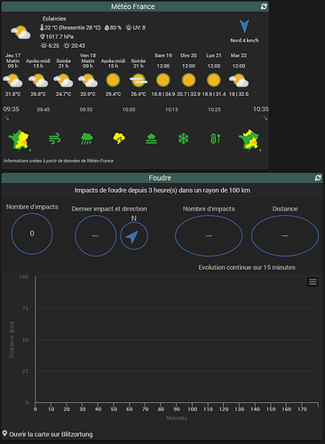Open the map on Blitzortung link

51,434
